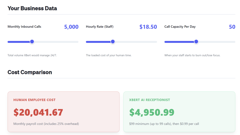Click the Call Capacity Per Day slider handle
The height and width of the screenshot is (135, 240).
coord(196,42)
